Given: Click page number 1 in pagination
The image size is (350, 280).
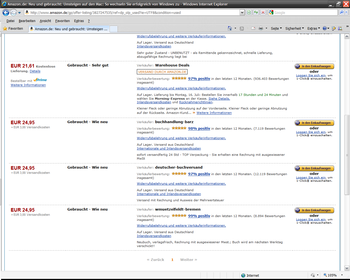Looking at the screenshot, I should pyautogui.click(x=172, y=260).
